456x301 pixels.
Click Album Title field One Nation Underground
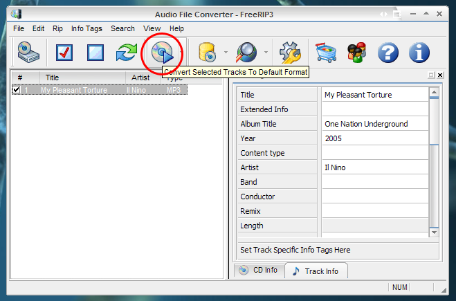point(375,124)
